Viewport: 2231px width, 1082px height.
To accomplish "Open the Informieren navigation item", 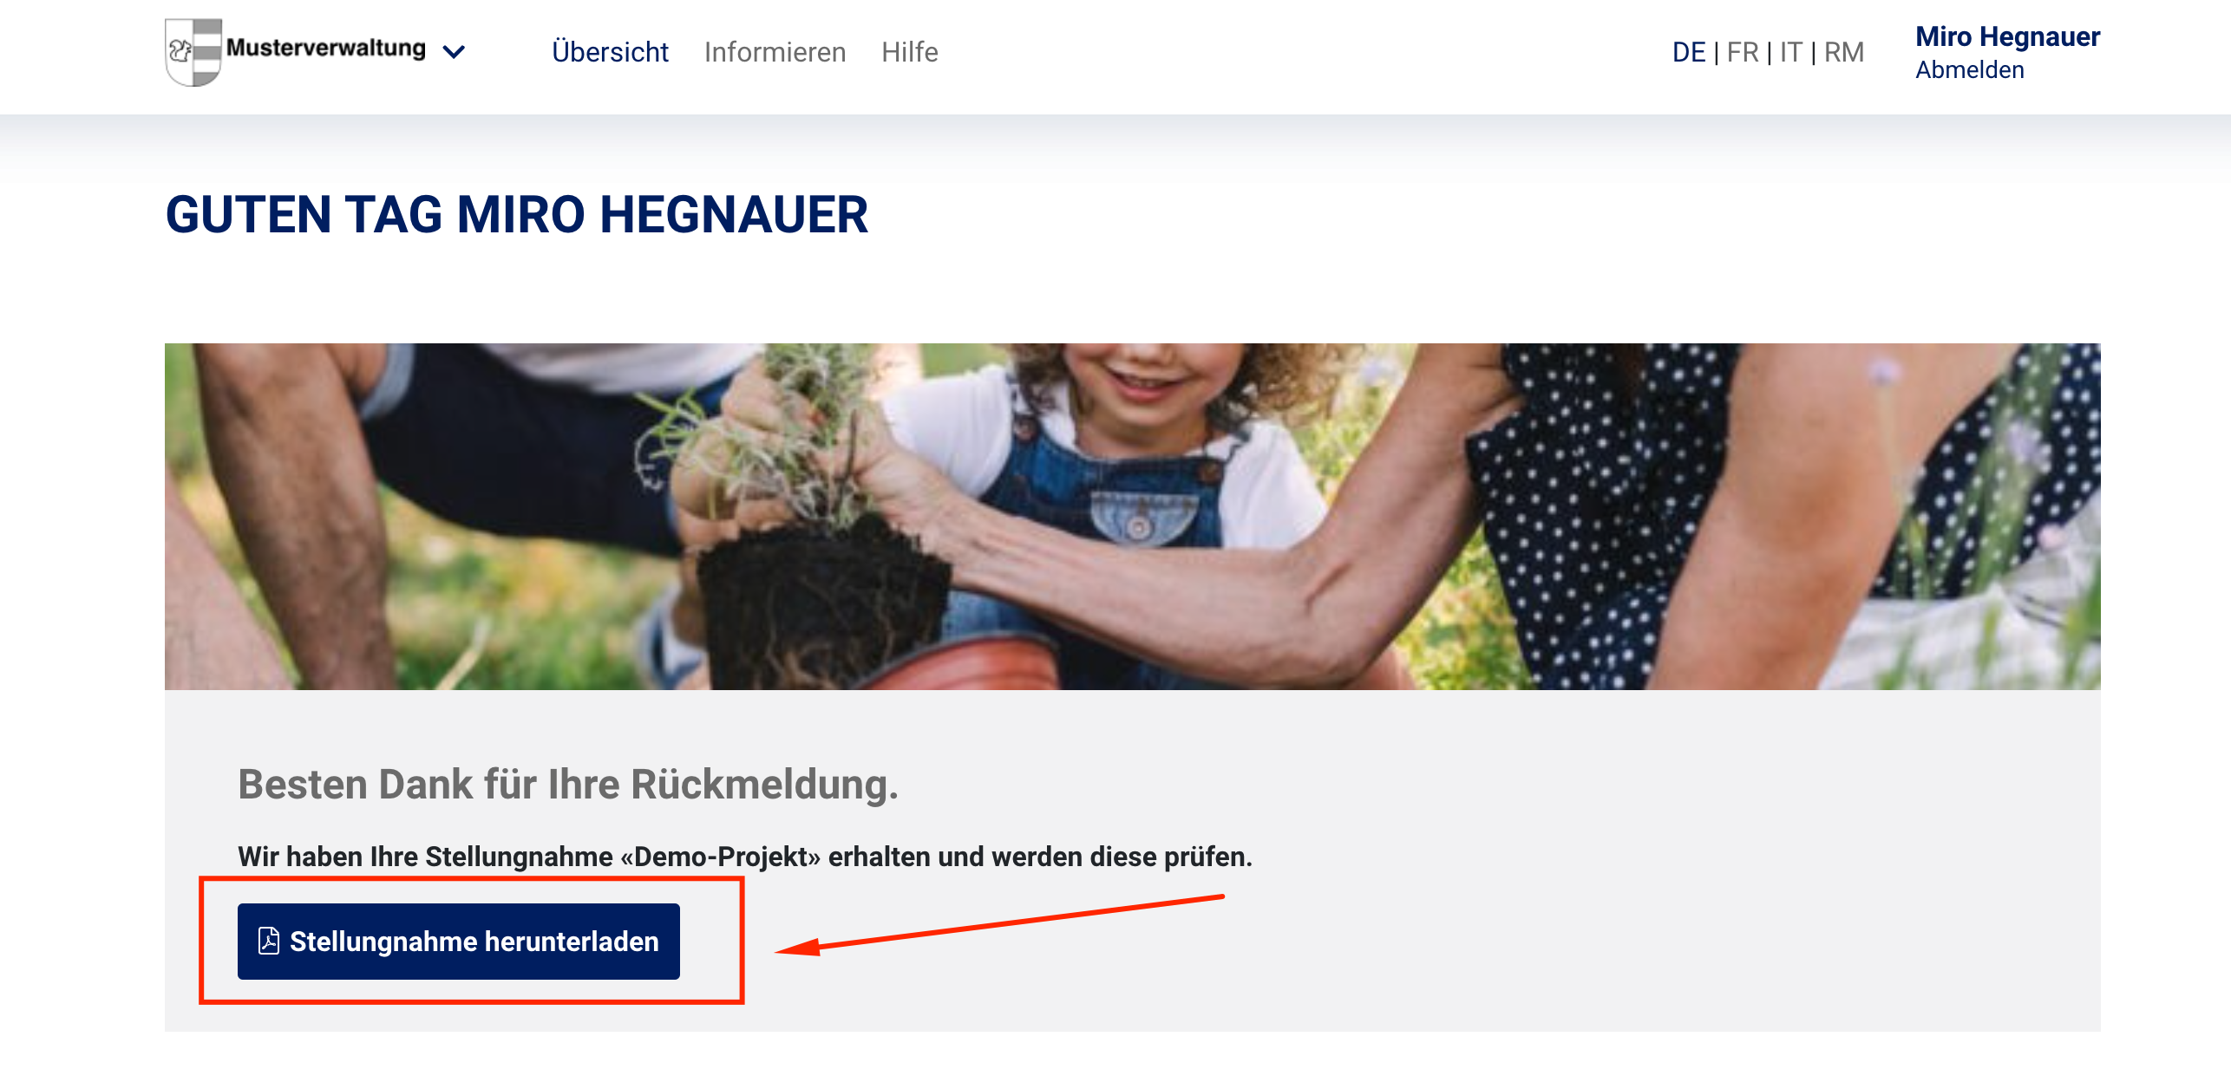I will tap(775, 52).
